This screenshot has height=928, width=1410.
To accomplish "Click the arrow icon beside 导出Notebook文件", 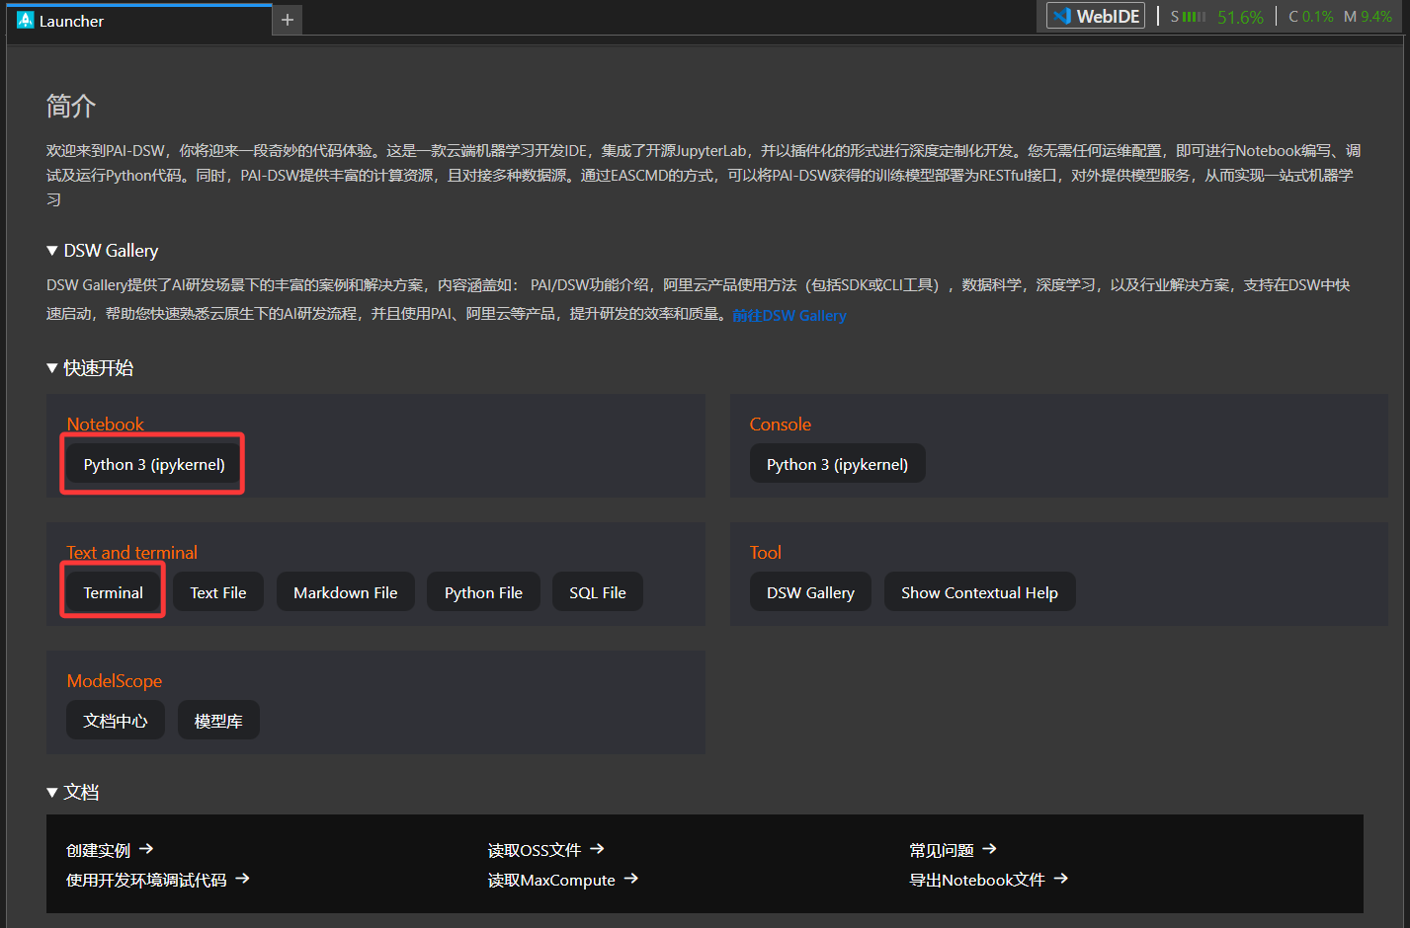I will (x=1061, y=879).
